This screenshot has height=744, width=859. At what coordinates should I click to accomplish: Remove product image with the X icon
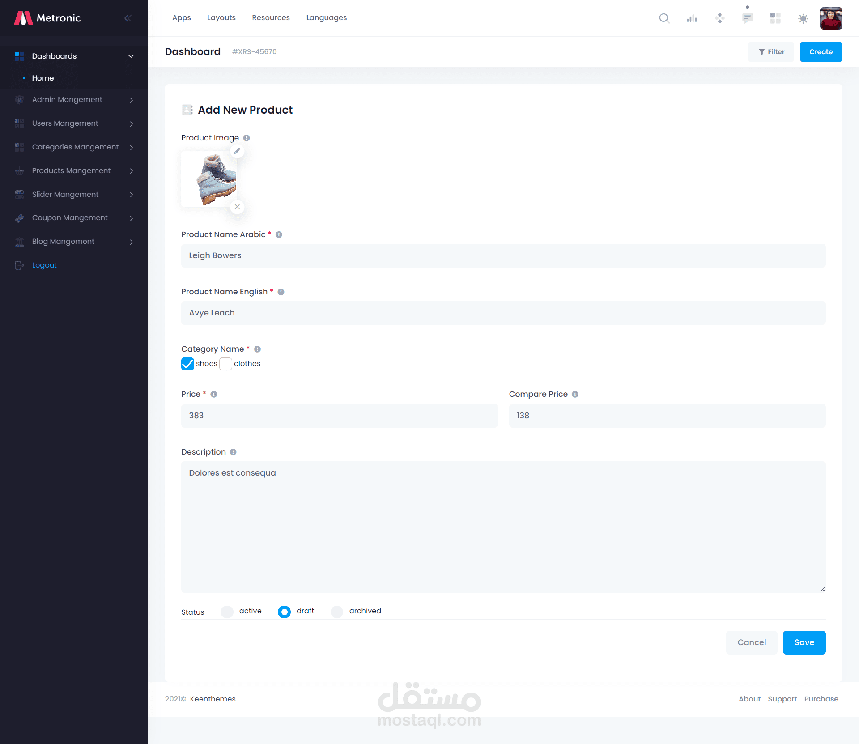point(237,207)
